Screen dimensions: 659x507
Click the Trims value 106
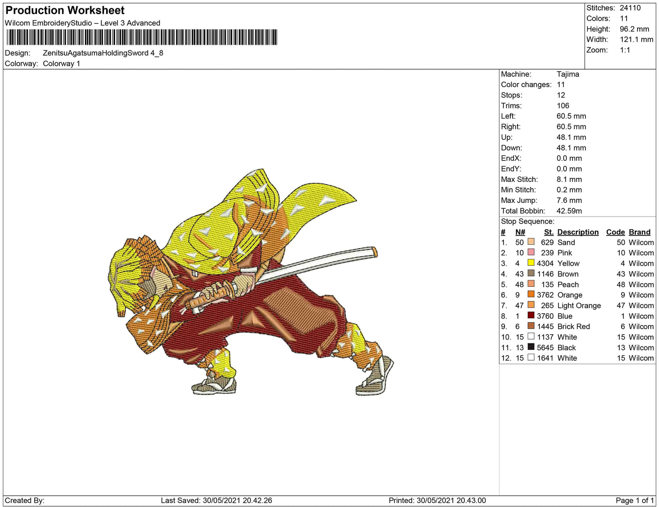563,105
